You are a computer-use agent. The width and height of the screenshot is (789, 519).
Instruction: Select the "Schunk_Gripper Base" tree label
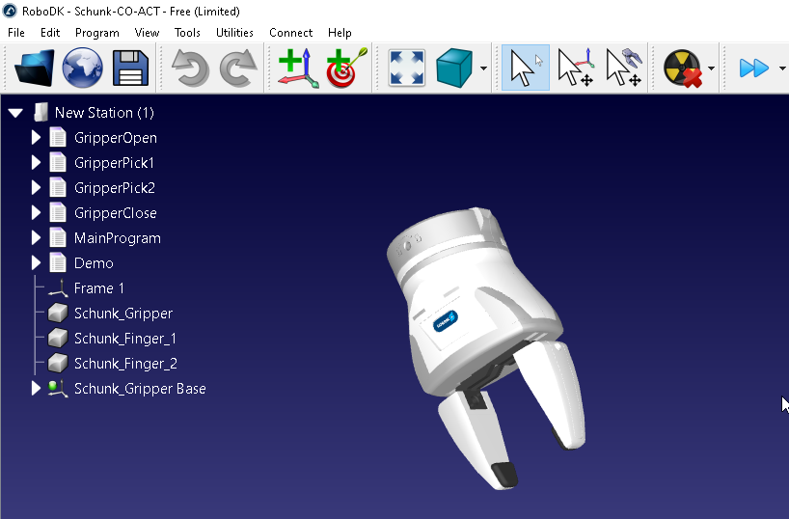pyautogui.click(x=140, y=389)
